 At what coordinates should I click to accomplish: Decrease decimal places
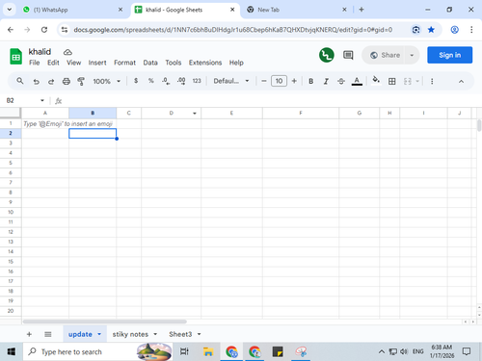166,81
